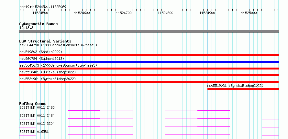288x139 pixels.
Task: Open ECSIT|NM_001243204 transcript label
Action: 37,124
